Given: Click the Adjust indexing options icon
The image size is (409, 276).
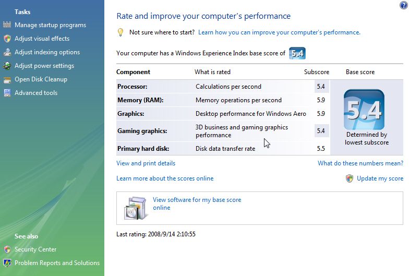Looking at the screenshot, I should [7, 52].
